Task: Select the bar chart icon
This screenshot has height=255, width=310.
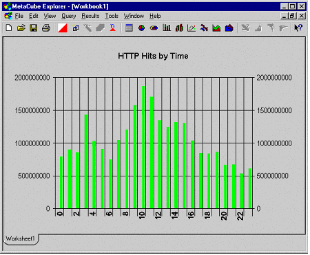Action: pos(167,28)
